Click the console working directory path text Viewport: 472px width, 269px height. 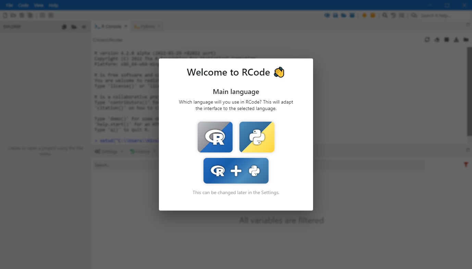pos(108,40)
